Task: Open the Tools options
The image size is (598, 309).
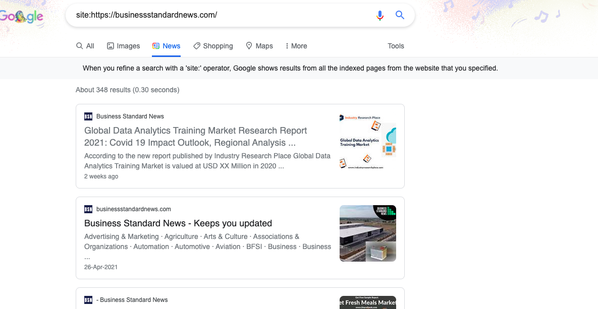Action: pyautogui.click(x=396, y=46)
